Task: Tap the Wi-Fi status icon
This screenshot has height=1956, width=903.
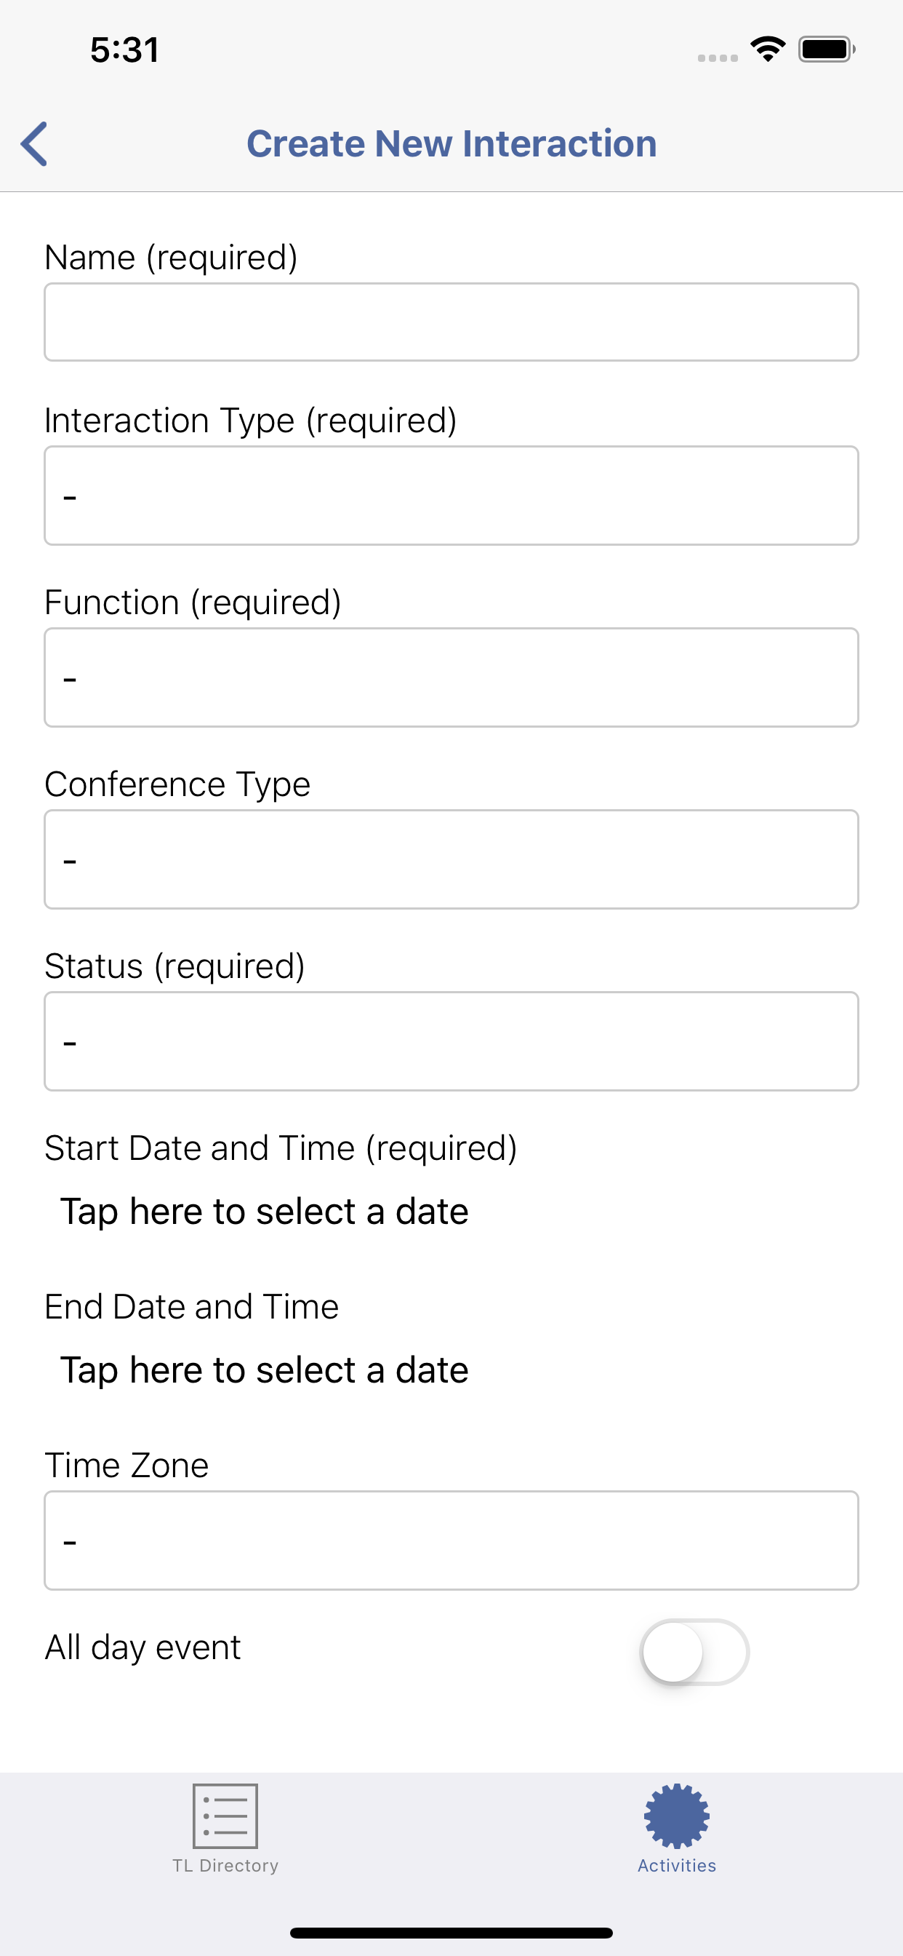Action: 767,49
